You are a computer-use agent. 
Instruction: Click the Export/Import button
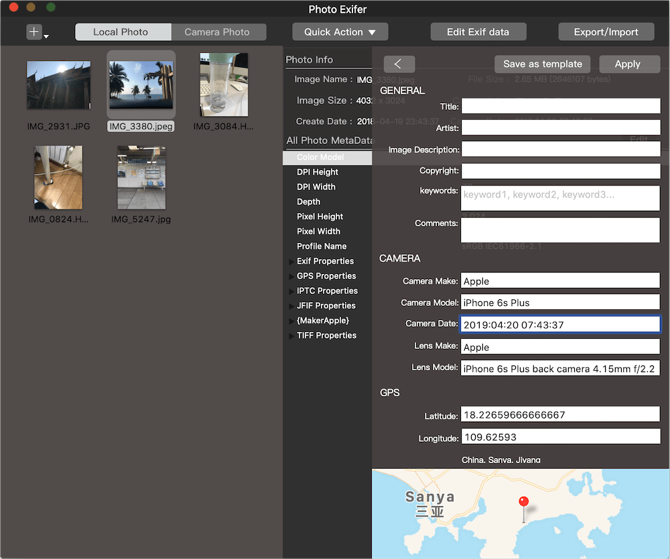point(606,32)
